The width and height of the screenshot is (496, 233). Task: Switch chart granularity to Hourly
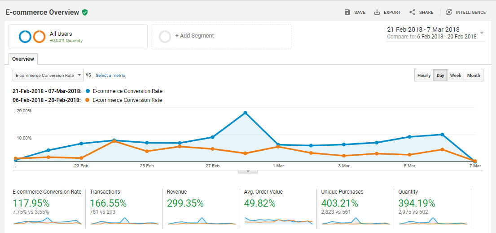424,75
